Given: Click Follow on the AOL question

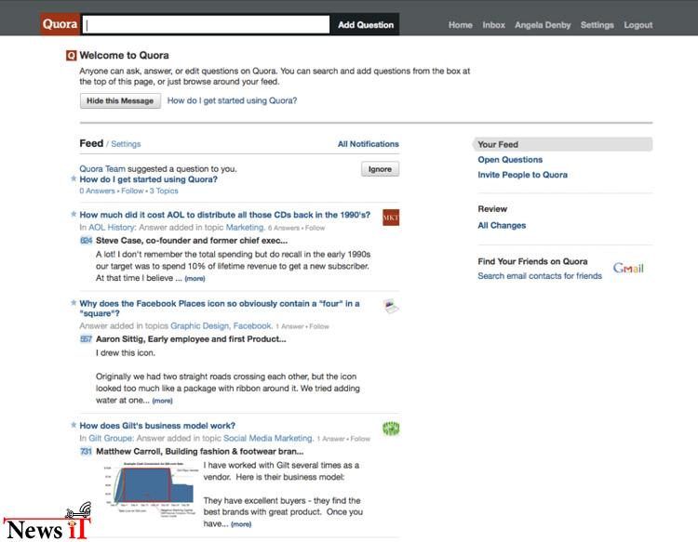Looking at the screenshot, I should (x=315, y=228).
